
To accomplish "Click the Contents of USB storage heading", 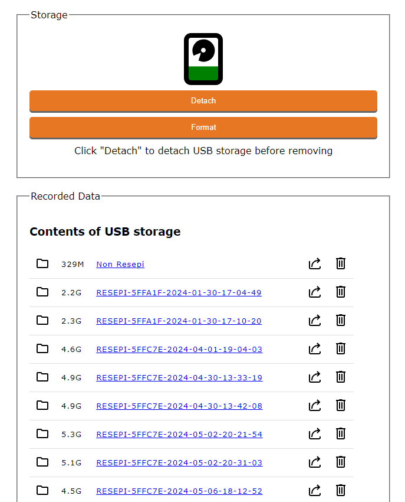I will click(105, 232).
